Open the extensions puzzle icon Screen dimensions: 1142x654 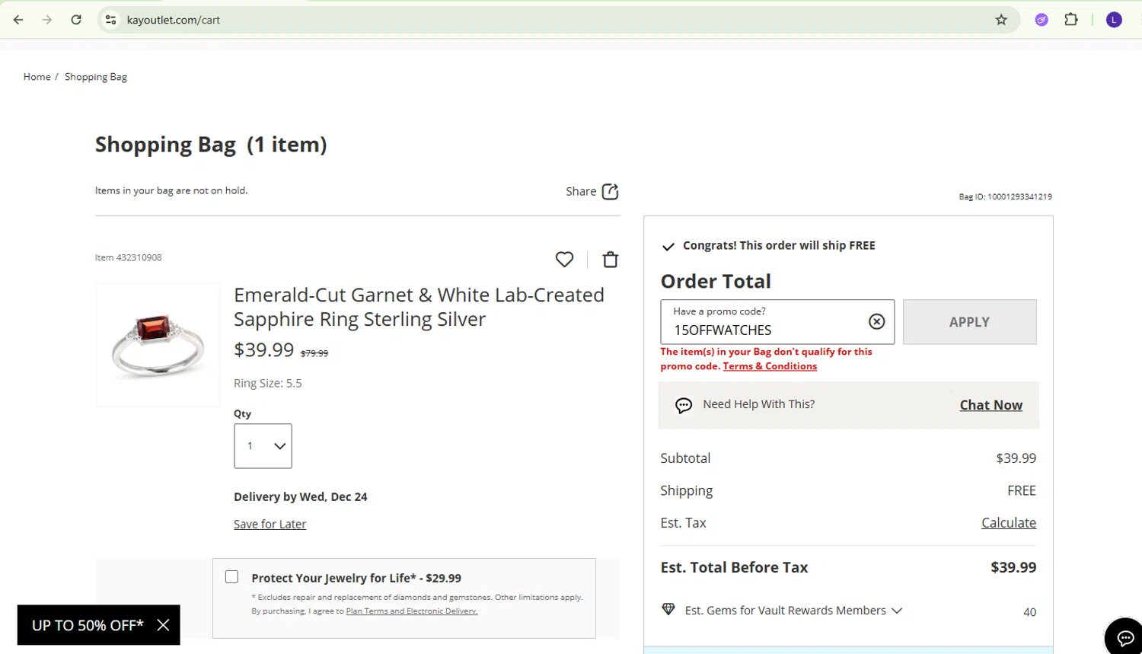[1071, 20]
